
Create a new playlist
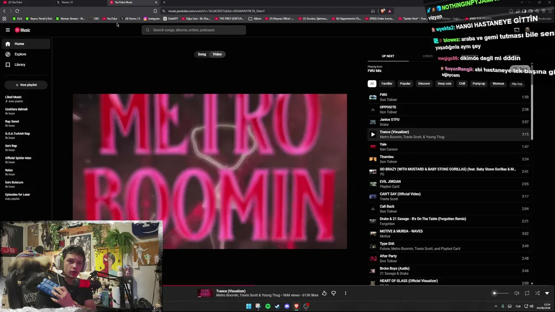point(26,85)
